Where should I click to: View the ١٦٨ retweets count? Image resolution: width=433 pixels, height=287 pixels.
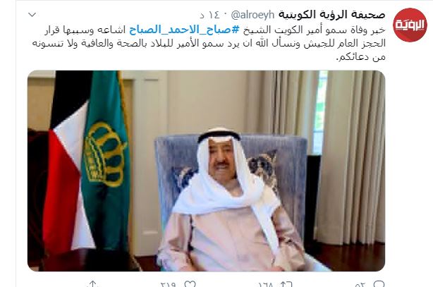point(266,285)
